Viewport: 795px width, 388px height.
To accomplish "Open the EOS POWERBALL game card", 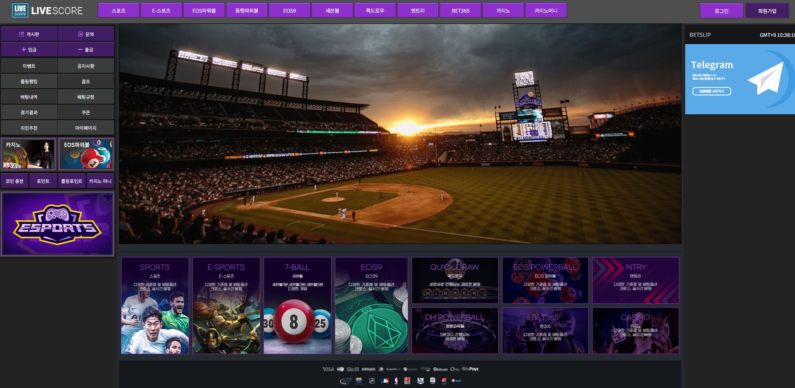I will (x=545, y=280).
